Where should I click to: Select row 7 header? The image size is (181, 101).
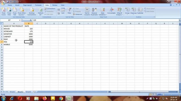2,42
